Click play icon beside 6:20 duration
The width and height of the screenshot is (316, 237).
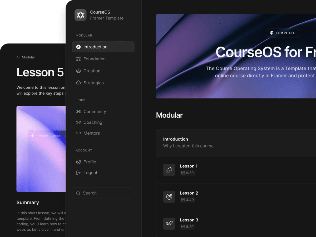pyautogui.click(x=183, y=227)
